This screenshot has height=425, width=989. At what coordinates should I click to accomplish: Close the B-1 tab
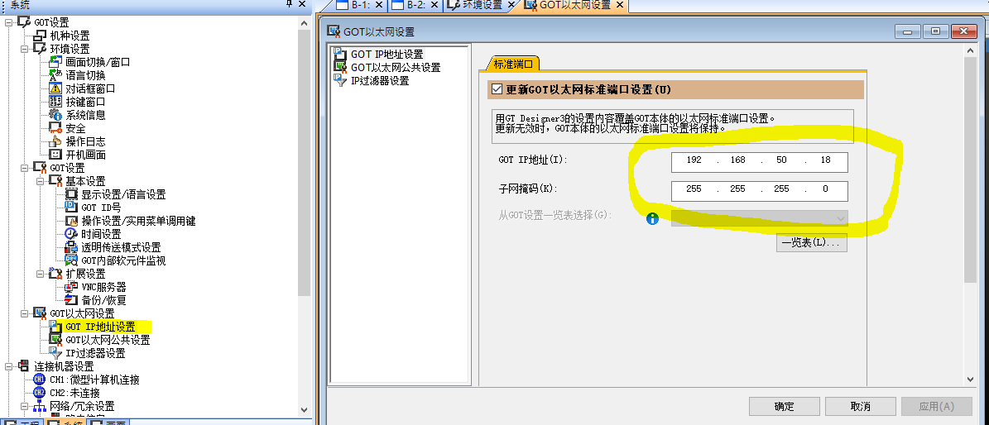pyautogui.click(x=378, y=5)
